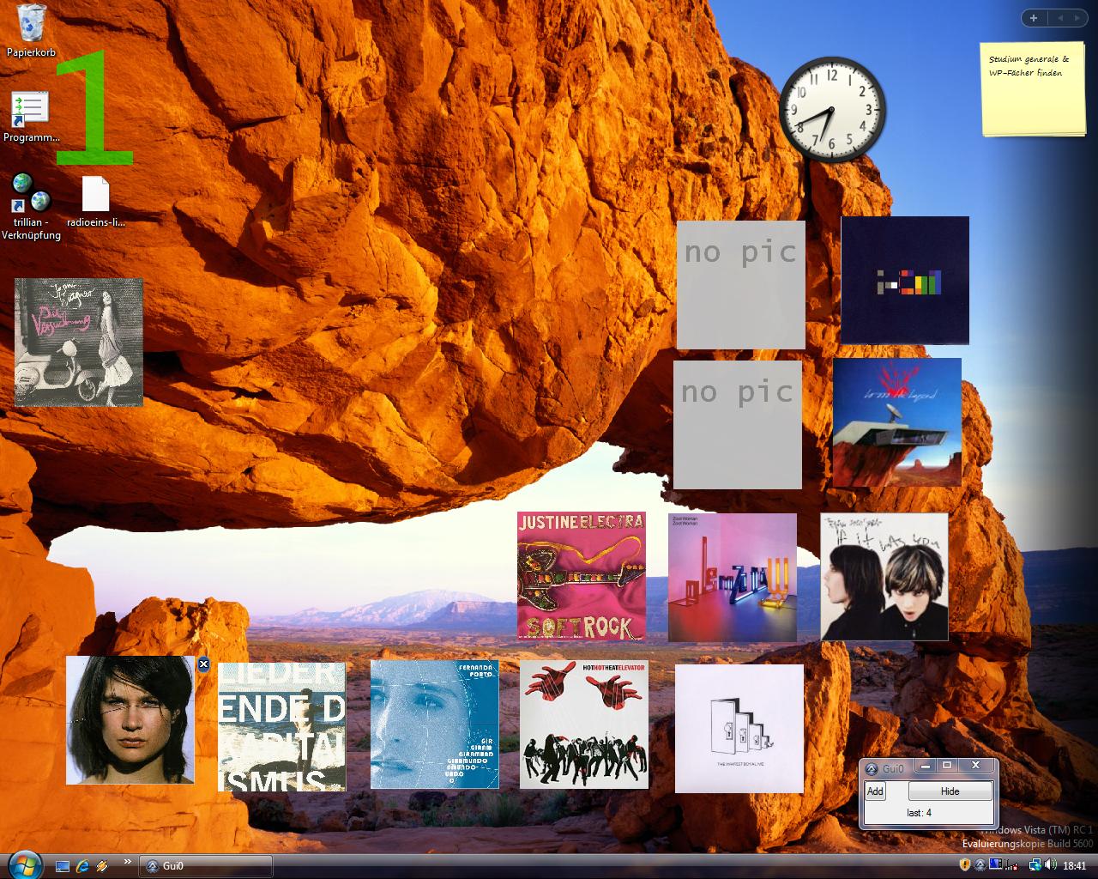The height and width of the screenshot is (879, 1098).
Task: Click Show Desktop quick launch icon
Action: [x=63, y=865]
